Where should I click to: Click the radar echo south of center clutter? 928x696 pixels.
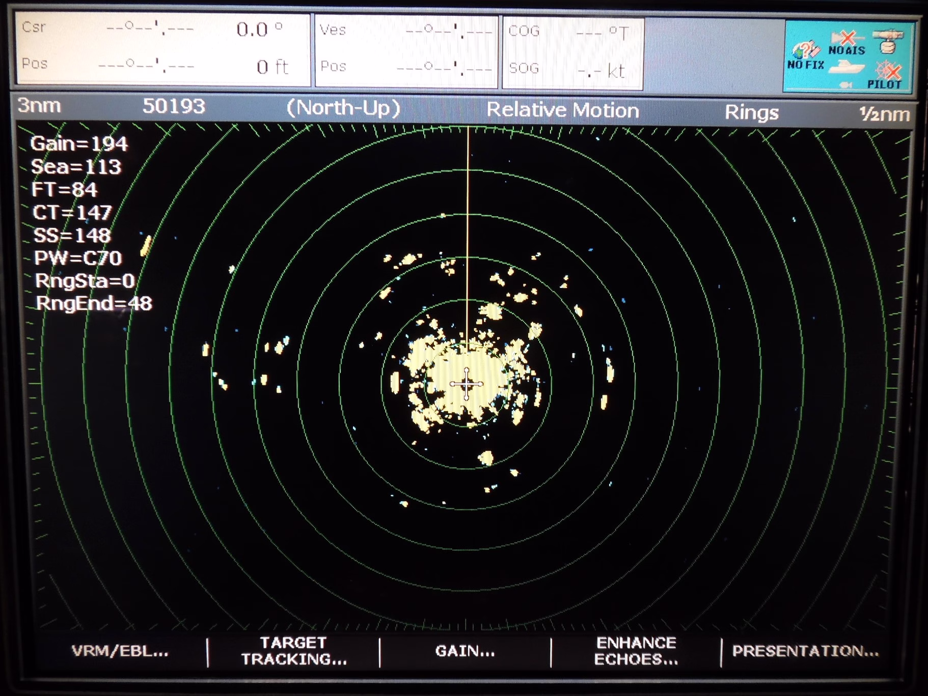[486, 458]
